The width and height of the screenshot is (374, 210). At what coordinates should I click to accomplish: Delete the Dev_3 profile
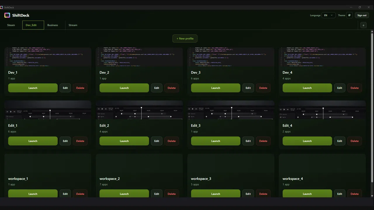tap(263, 88)
